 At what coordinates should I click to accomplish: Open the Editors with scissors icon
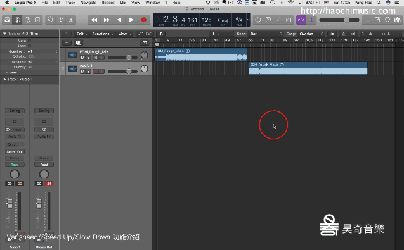pyautogui.click(x=71, y=20)
